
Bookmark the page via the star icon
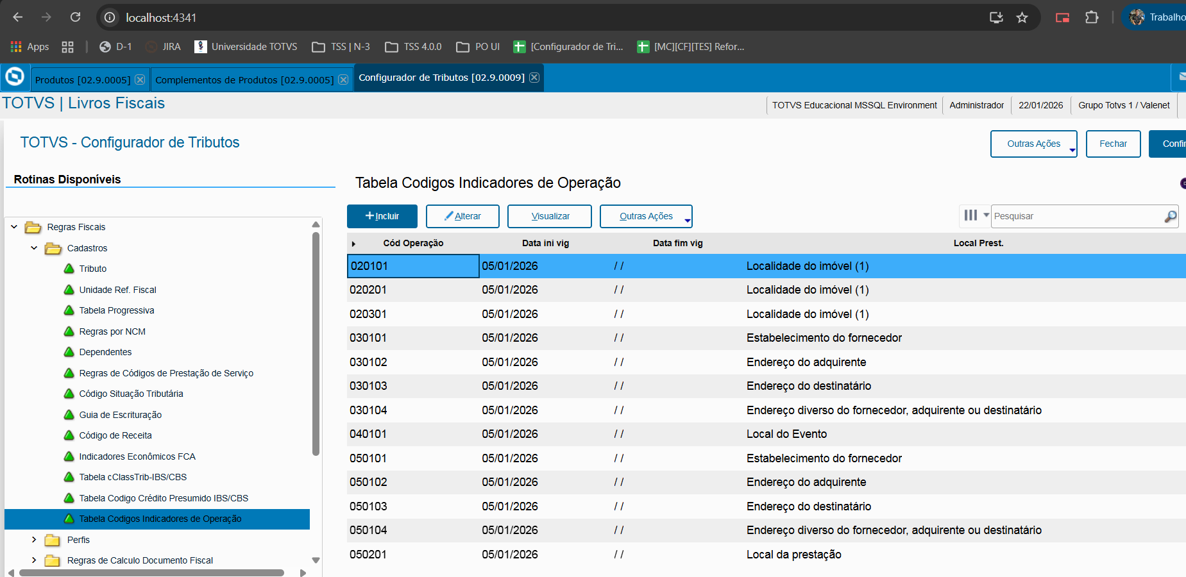coord(1022,17)
